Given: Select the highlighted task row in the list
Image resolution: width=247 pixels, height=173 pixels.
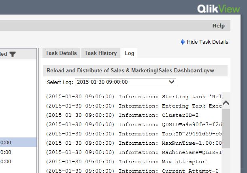Looking at the screenshot, I should (x=18, y=143).
